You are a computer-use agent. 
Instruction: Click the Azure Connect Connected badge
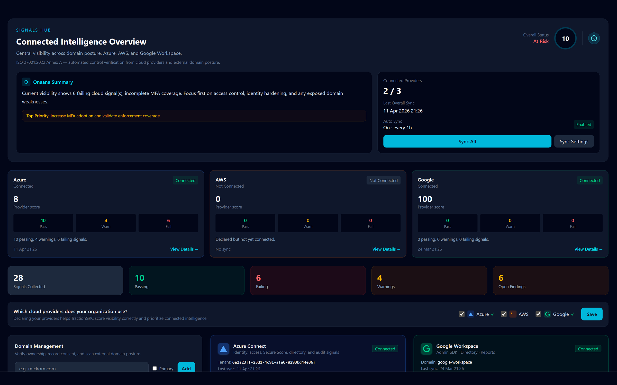[385, 349]
